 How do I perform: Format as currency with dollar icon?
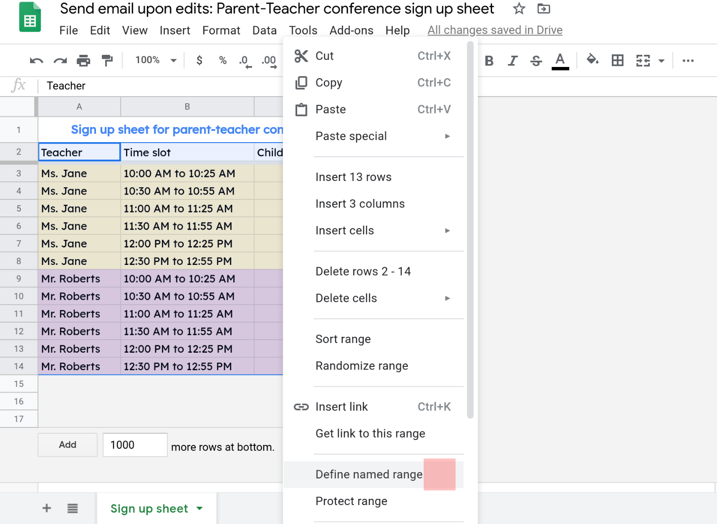click(199, 61)
